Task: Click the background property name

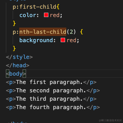Action: pos(36,40)
